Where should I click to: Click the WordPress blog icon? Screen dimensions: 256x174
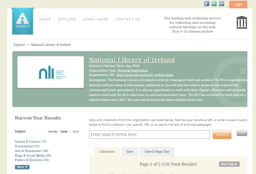coord(221,3)
